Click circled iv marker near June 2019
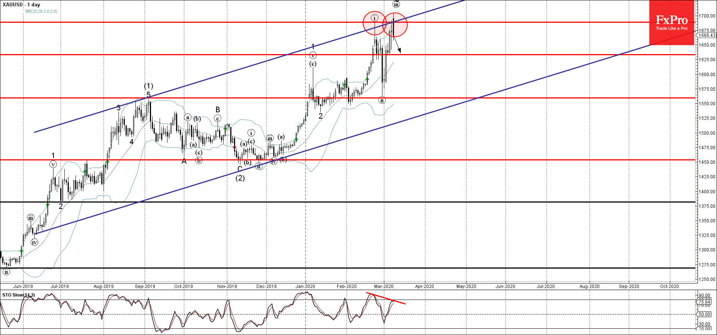Image resolution: width=717 pixels, height=335 pixels. (34, 242)
